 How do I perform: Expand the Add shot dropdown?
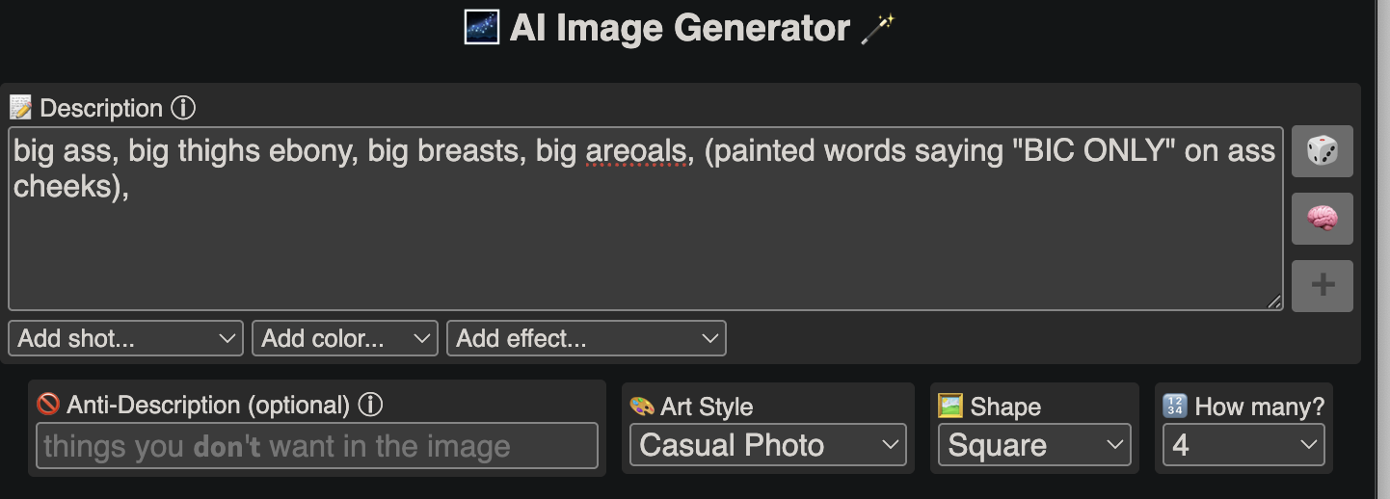125,338
